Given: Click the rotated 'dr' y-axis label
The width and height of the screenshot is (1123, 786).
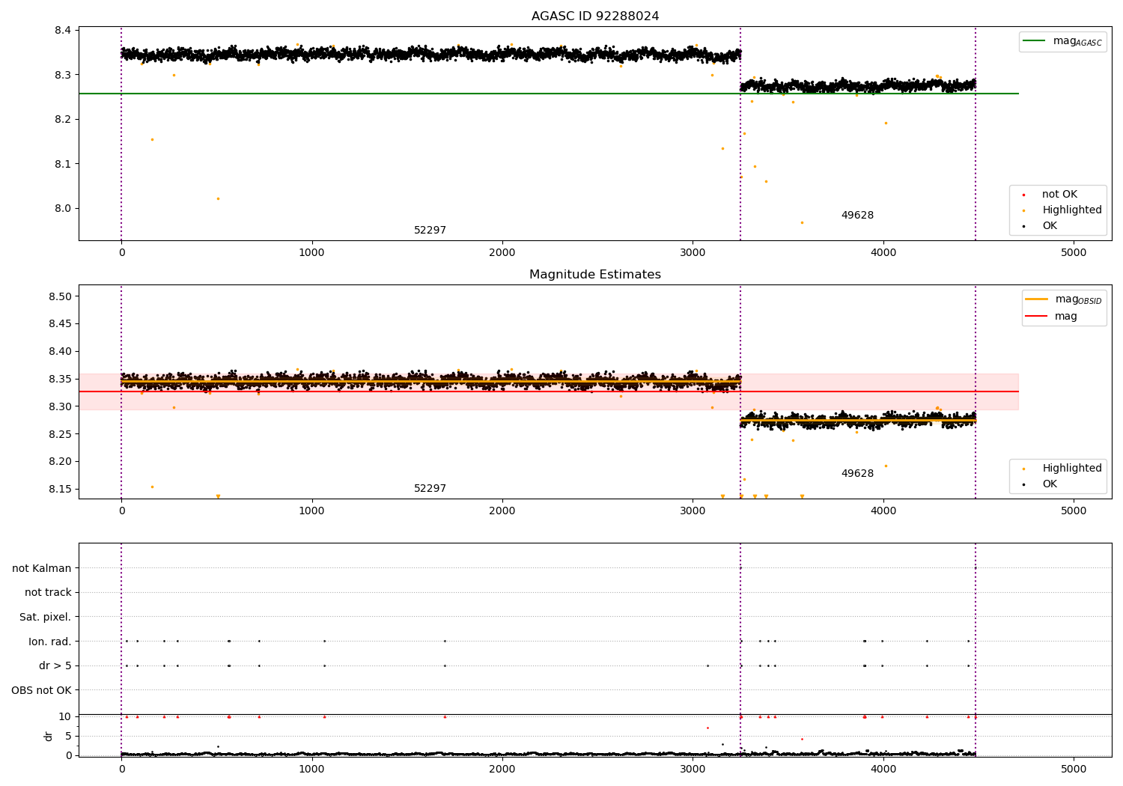Looking at the screenshot, I should (x=49, y=736).
